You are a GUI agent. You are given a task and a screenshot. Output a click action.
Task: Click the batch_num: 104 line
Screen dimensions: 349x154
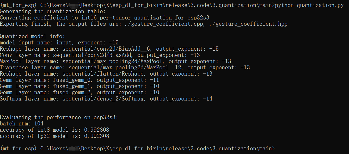pos(22,124)
